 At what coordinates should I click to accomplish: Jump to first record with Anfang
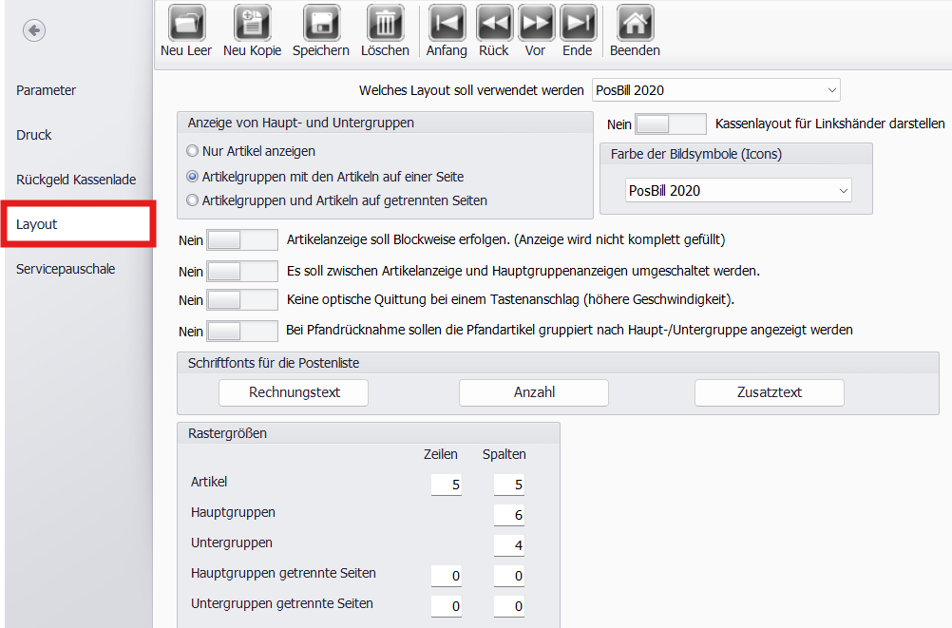pyautogui.click(x=447, y=22)
